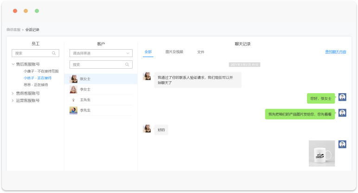Click the search magnifier icon under 员工
Viewport: 358px width, 193px height.
pos(54,53)
